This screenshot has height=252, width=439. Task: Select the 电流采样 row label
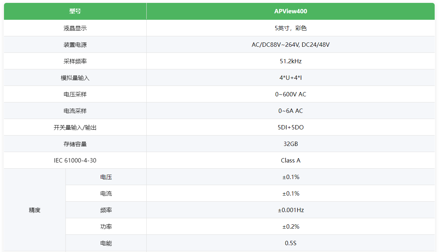75,111
